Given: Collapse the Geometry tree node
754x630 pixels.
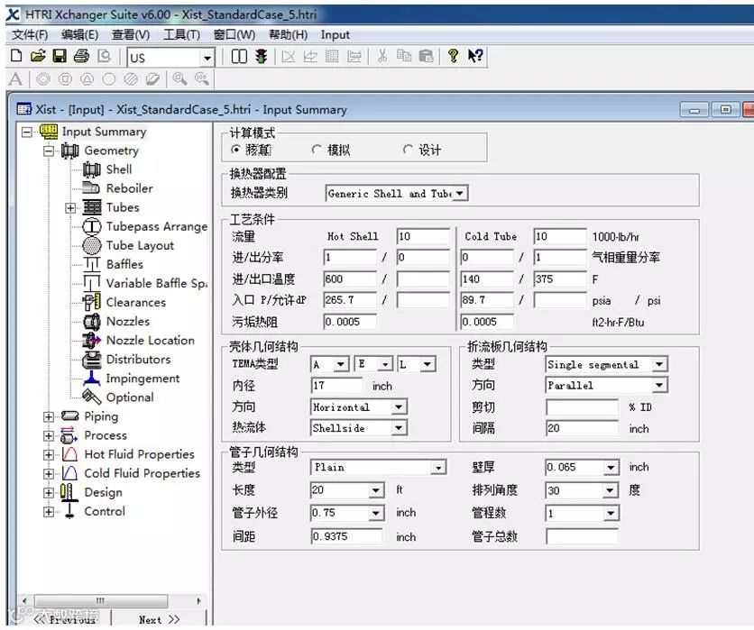Looking at the screenshot, I should 49,151.
